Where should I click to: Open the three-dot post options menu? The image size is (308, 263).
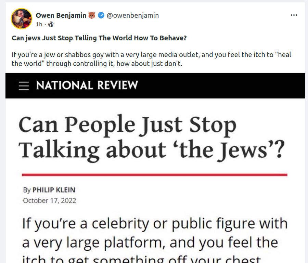[294, 15]
